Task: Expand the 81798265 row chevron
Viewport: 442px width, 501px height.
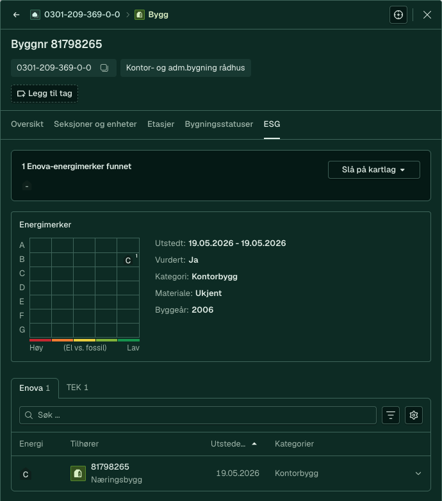Action: click(418, 473)
